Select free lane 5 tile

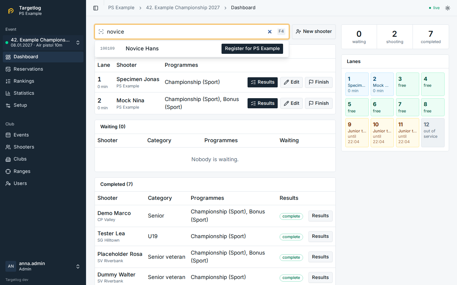pyautogui.click(x=357, y=107)
